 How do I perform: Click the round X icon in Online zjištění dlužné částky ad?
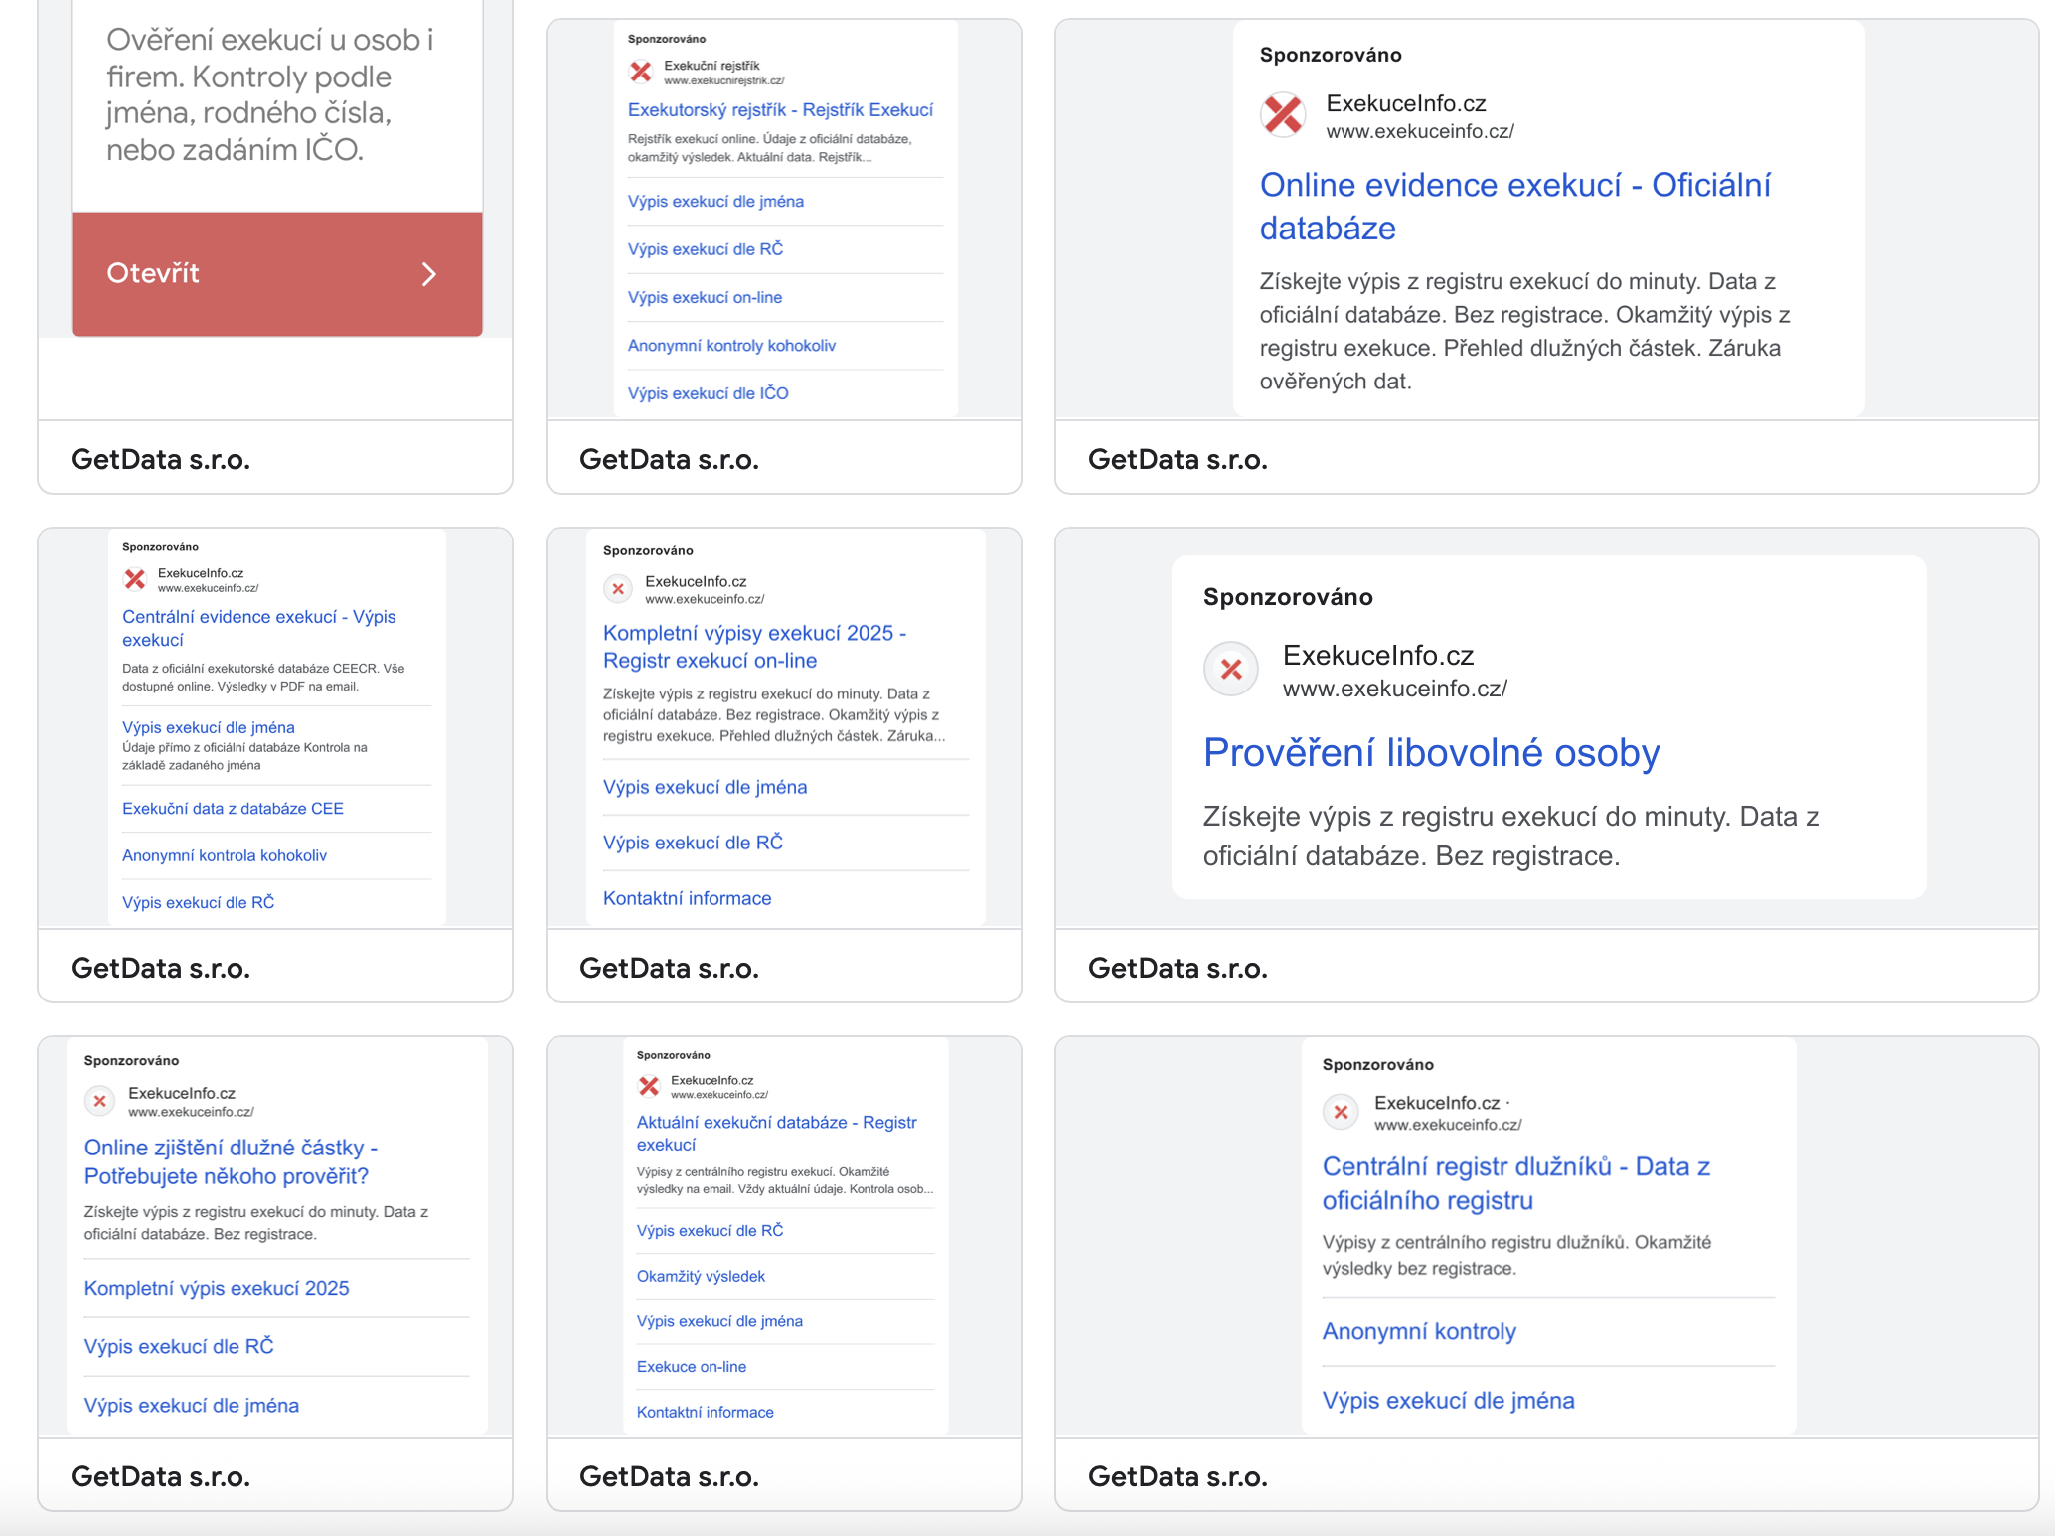(99, 1101)
